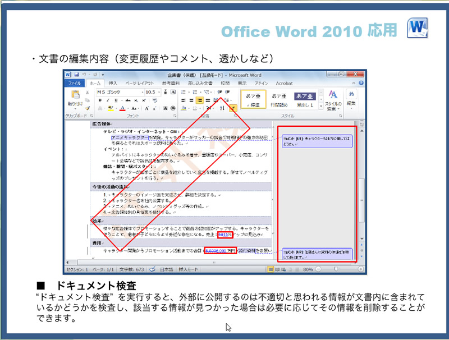The height and width of the screenshot is (340, 449).
Task: Open the Quick Access Toolbar customize arrow
Action: point(103,75)
